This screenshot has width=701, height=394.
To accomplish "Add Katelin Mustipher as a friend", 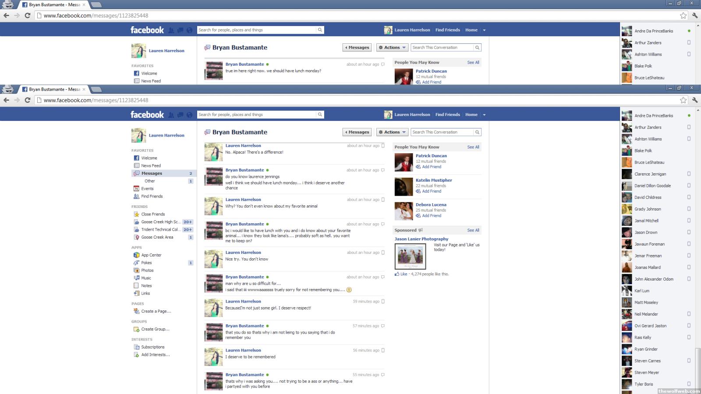I will click(431, 191).
